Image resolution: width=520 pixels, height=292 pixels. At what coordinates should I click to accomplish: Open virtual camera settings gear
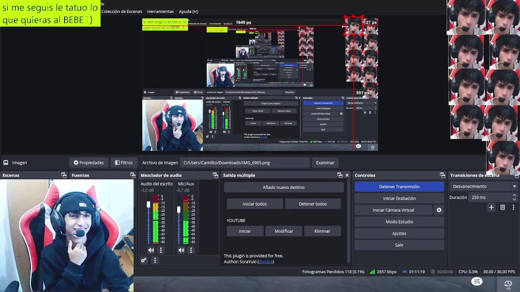[439, 210]
